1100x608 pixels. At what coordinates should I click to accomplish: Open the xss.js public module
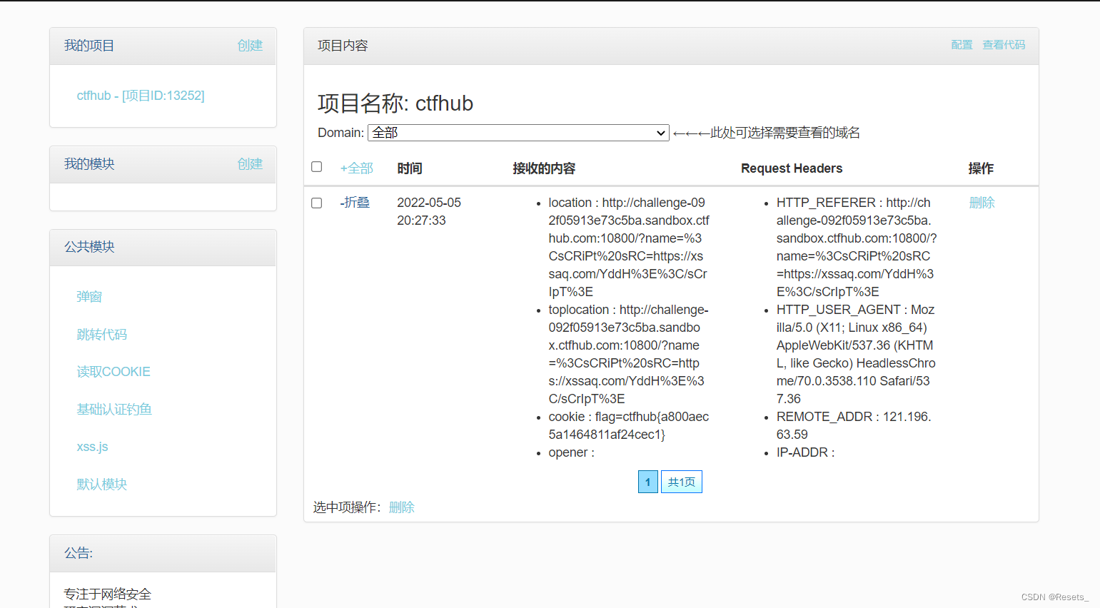pyautogui.click(x=92, y=447)
